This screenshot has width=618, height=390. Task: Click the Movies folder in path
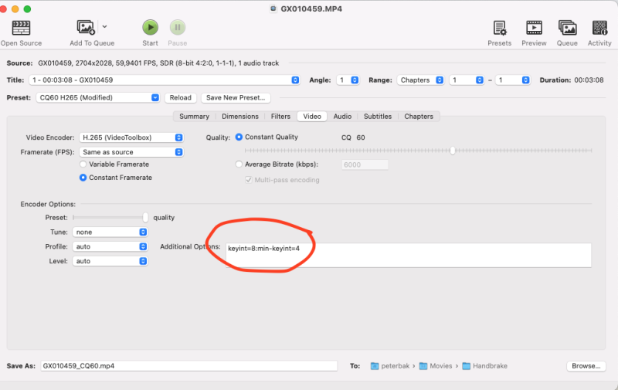pos(436,366)
